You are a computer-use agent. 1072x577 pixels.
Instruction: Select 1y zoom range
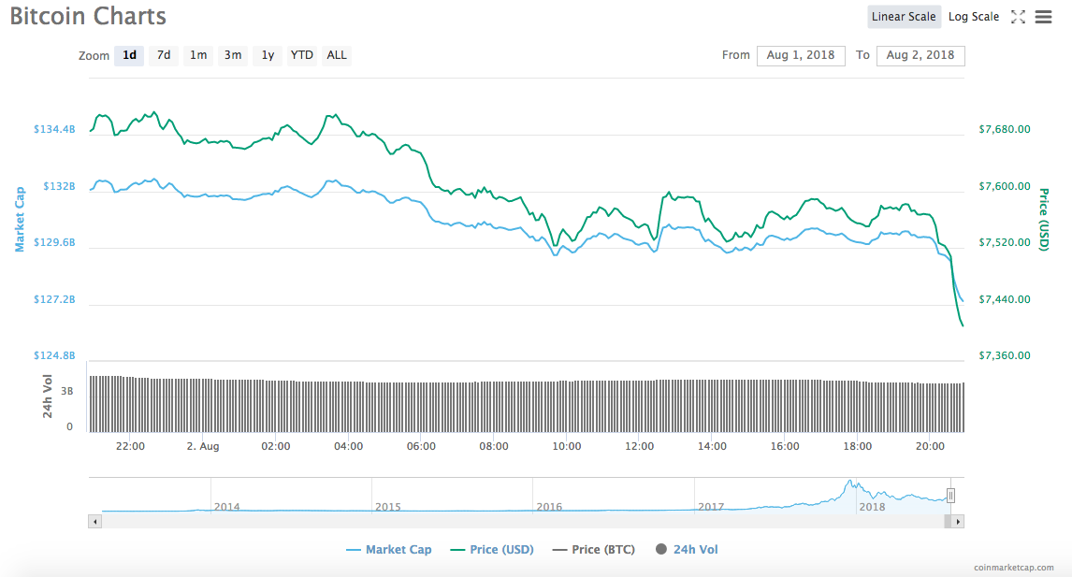[268, 55]
